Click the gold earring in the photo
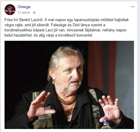The image size is (140, 132). click(x=53, y=82)
